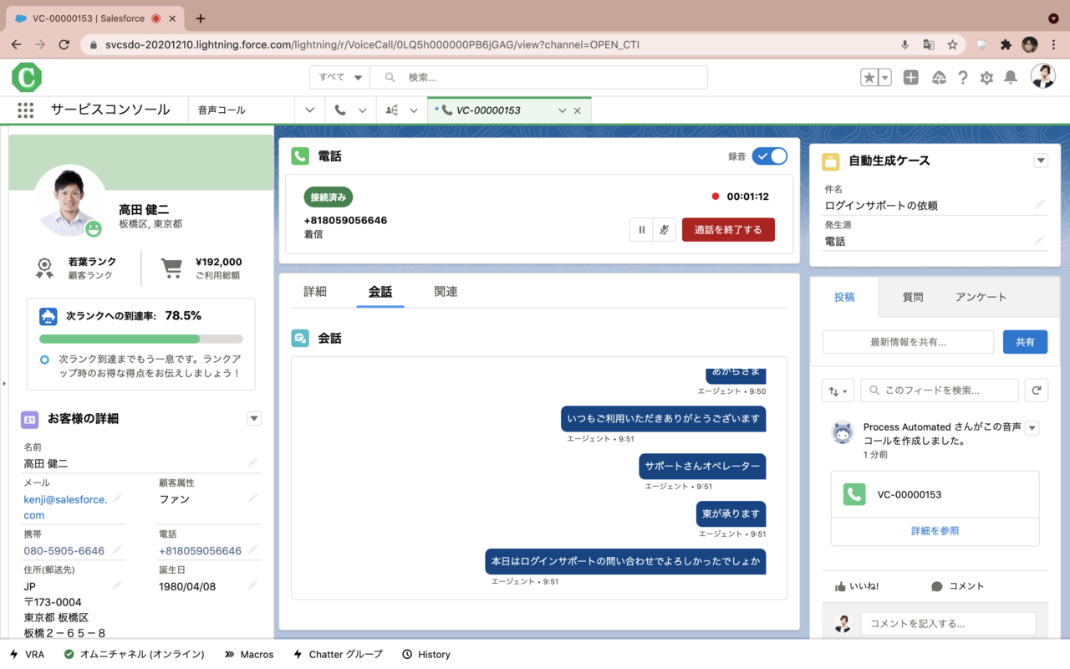Expand the お客様の詳細 panel menu
1070x669 pixels.
[x=254, y=419]
